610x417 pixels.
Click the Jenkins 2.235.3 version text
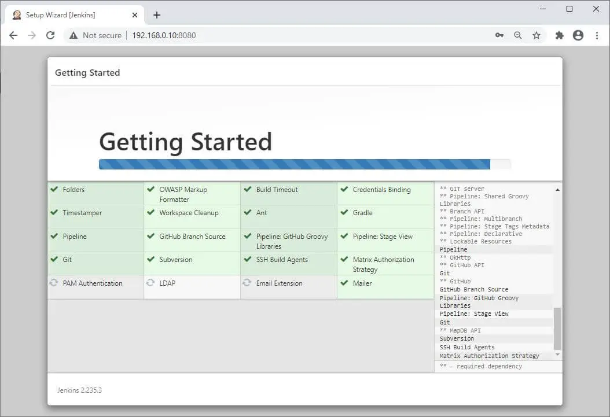click(x=79, y=390)
